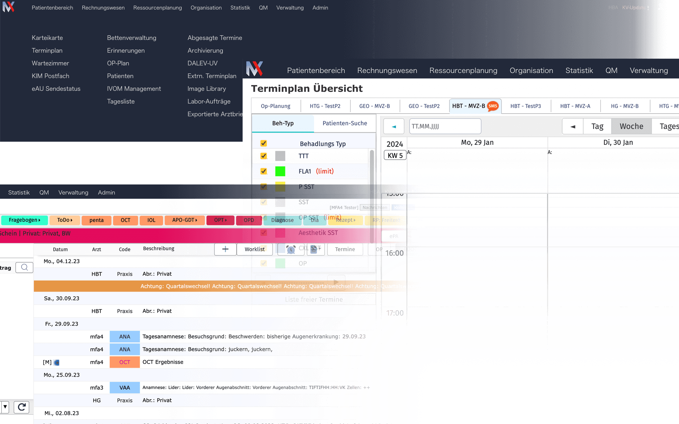Click the green color swatch for FLA1
The image size is (679, 424).
click(x=280, y=171)
